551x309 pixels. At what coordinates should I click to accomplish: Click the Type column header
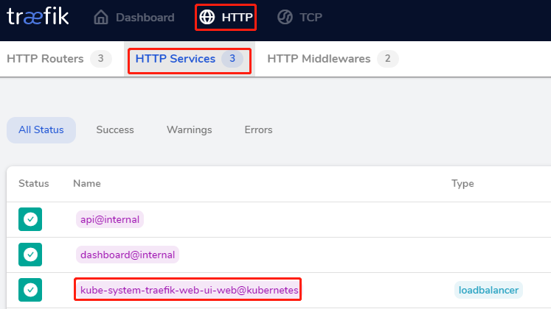pyautogui.click(x=462, y=184)
